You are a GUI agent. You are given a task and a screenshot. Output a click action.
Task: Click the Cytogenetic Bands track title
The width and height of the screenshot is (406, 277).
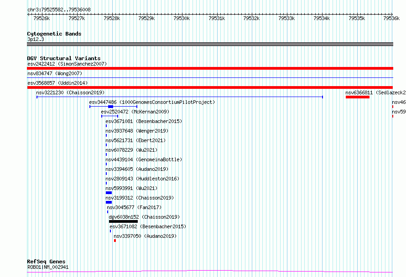54,34
